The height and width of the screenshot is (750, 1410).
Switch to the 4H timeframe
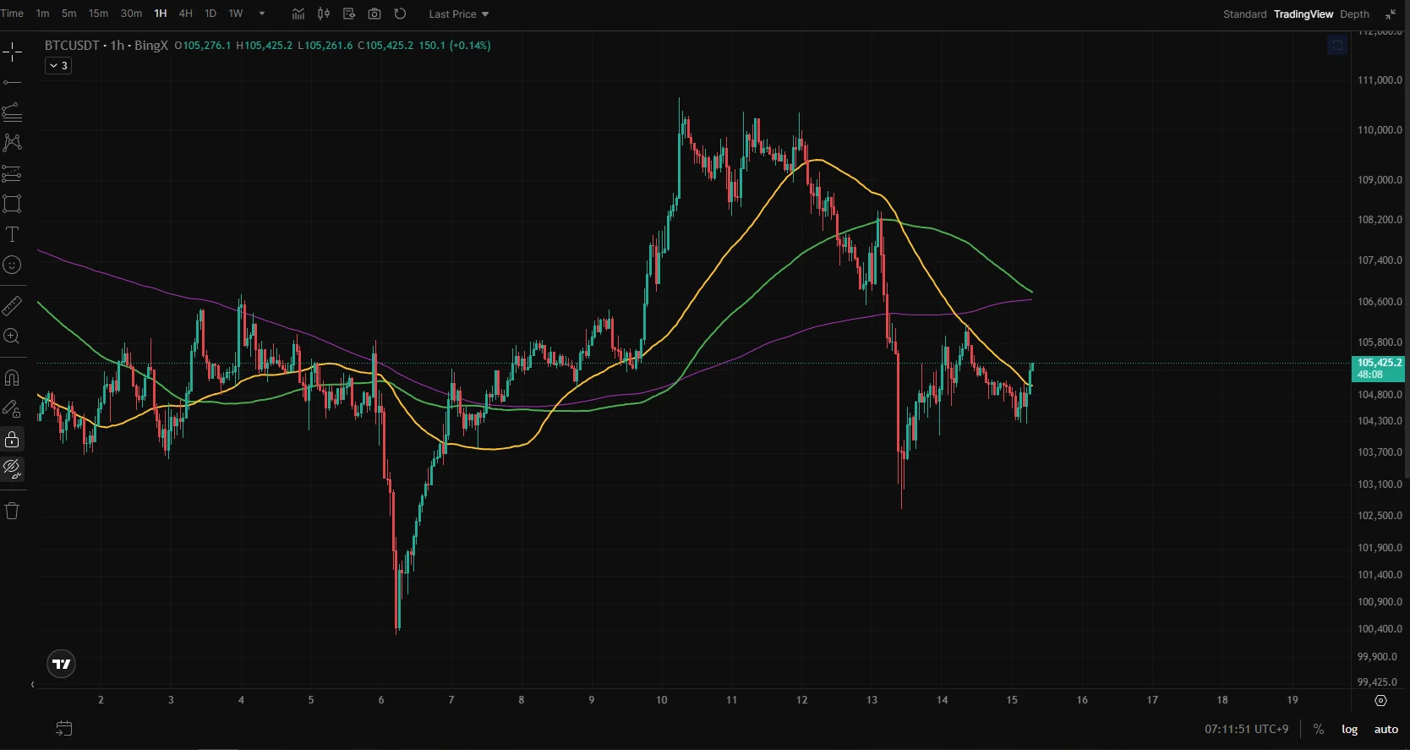[186, 14]
